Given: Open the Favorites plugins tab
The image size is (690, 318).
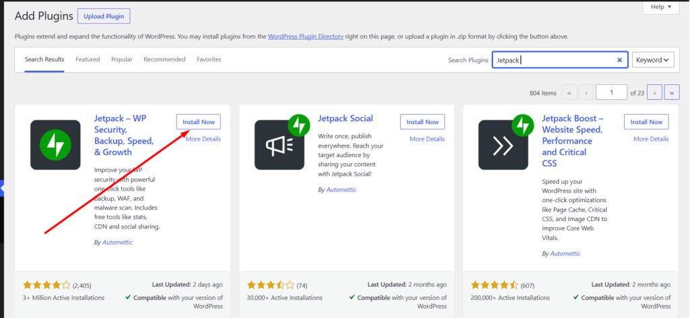Looking at the screenshot, I should click(209, 59).
